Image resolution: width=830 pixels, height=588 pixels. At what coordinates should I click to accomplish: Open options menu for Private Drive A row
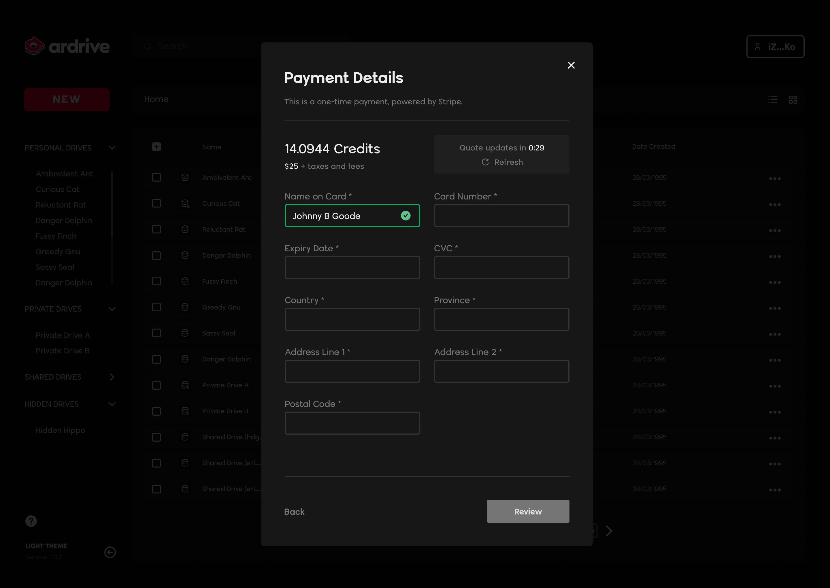(x=775, y=386)
